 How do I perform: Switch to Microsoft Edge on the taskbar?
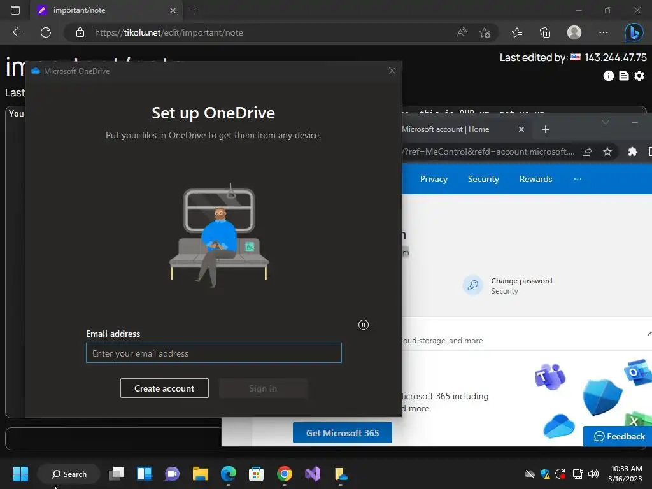coord(229,474)
